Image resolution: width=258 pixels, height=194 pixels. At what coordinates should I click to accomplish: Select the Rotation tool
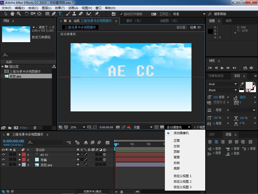tap(26, 14)
